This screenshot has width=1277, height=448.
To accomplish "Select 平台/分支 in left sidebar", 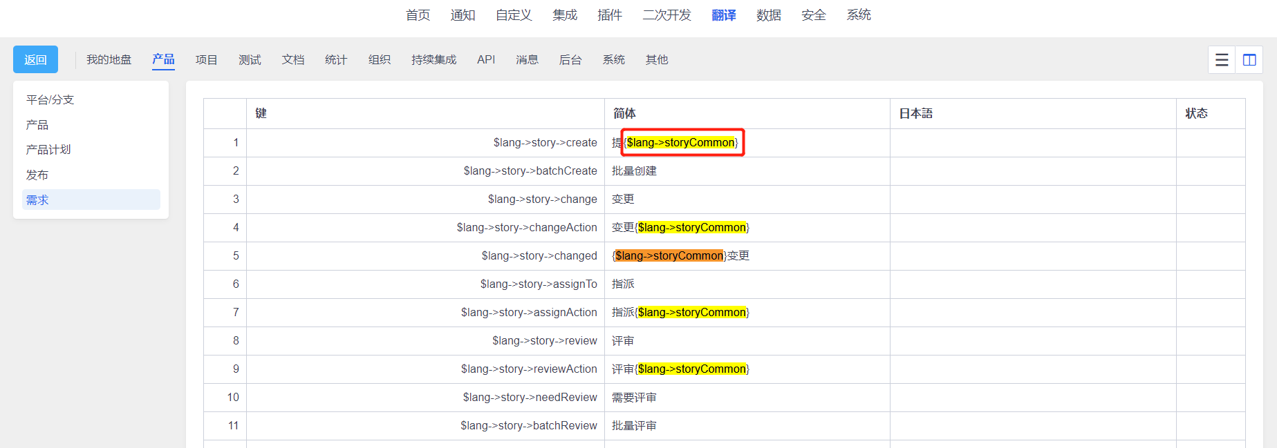I will coord(50,99).
